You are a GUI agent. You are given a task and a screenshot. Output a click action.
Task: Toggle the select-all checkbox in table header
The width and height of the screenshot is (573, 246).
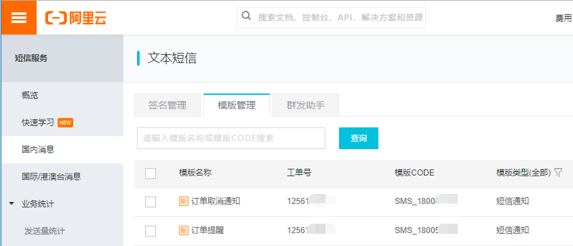tap(151, 173)
